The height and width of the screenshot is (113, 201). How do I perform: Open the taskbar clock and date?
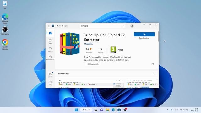point(195,110)
